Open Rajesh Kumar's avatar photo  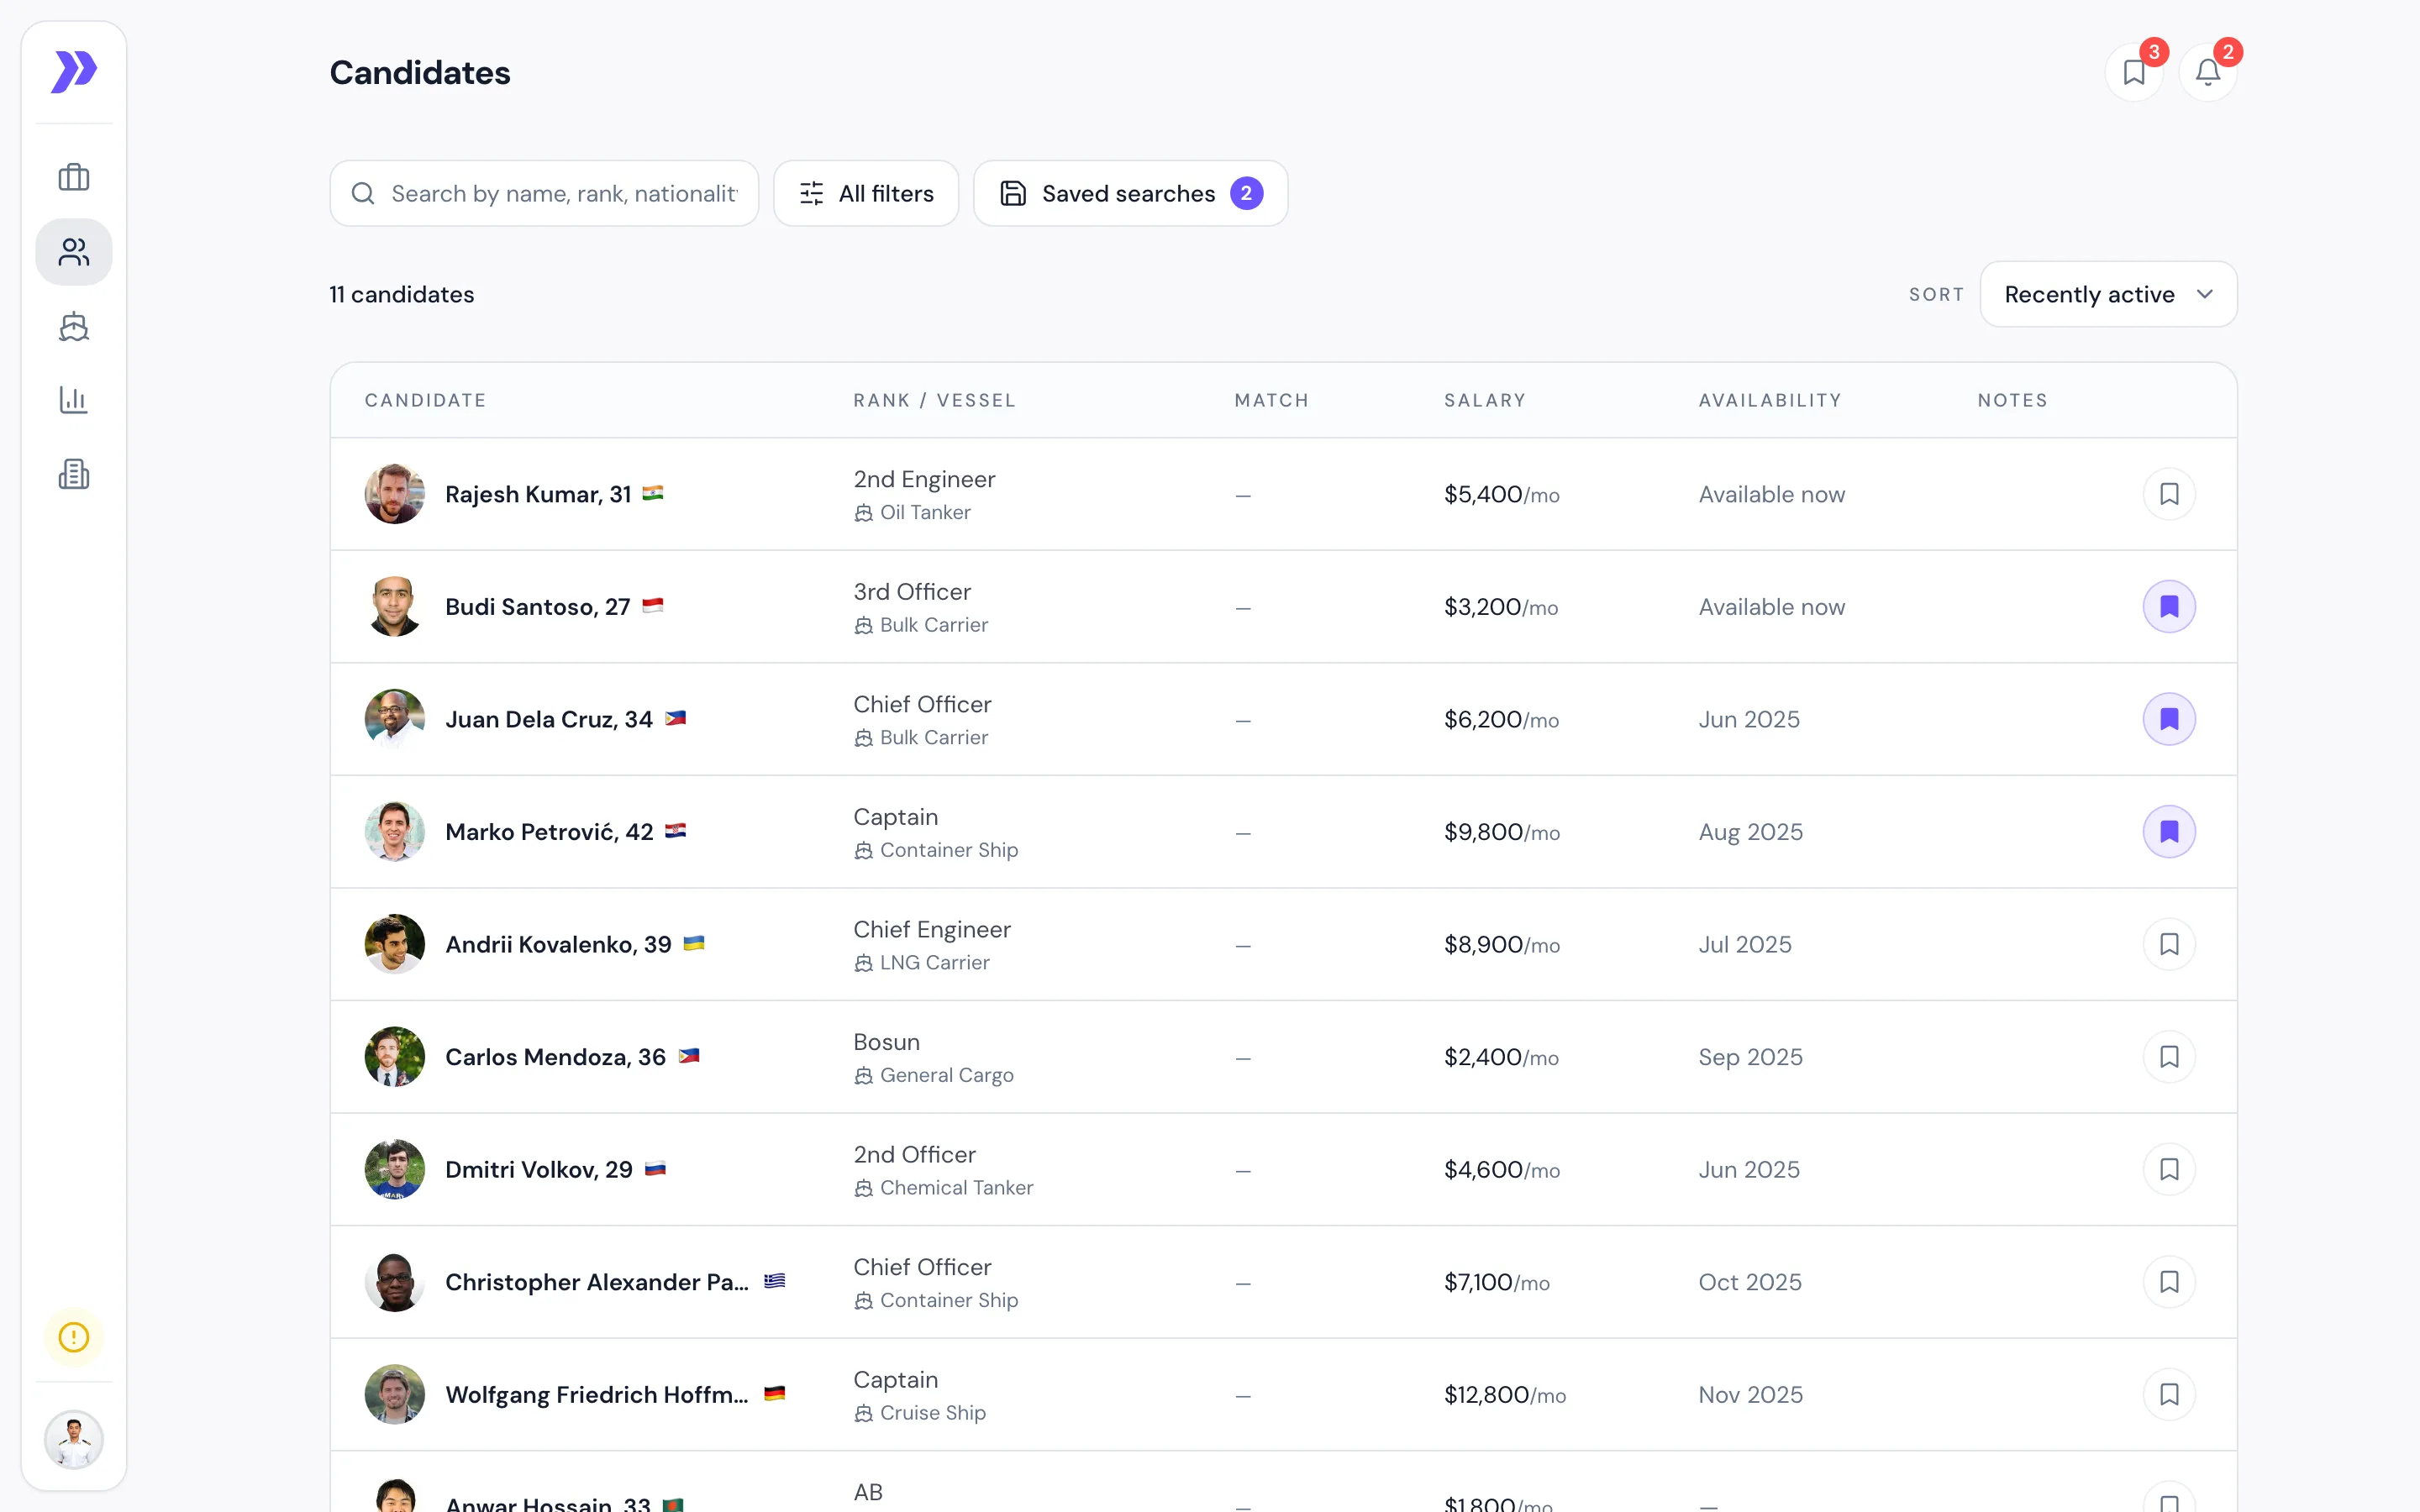[395, 494]
